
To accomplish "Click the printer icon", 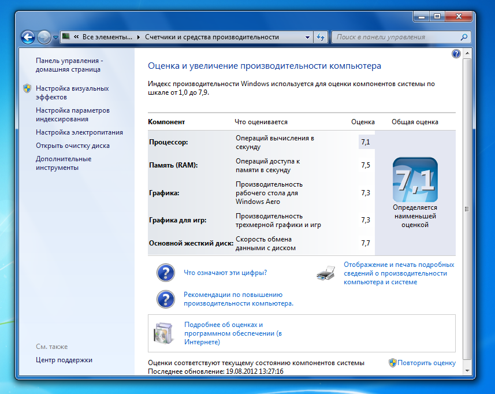I will point(326,273).
